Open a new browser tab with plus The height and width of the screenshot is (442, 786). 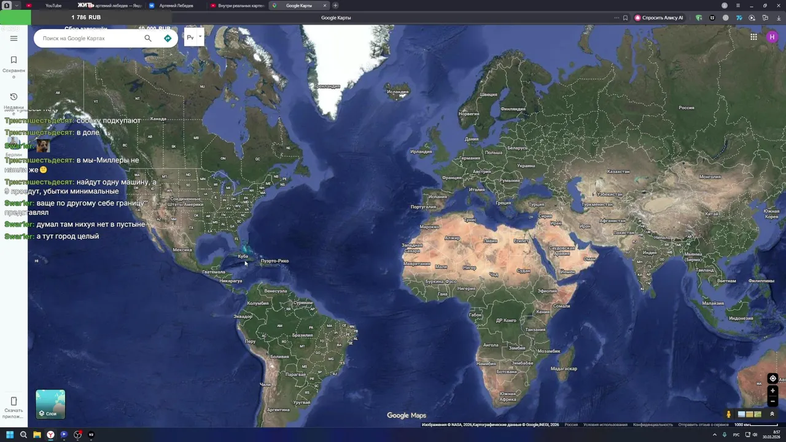pos(335,6)
